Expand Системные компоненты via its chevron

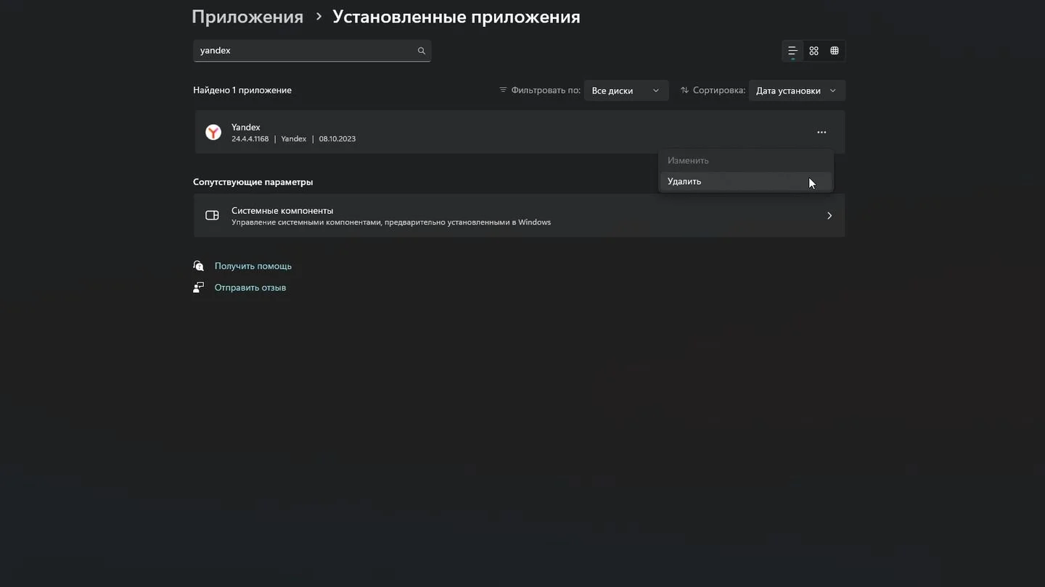(x=829, y=215)
